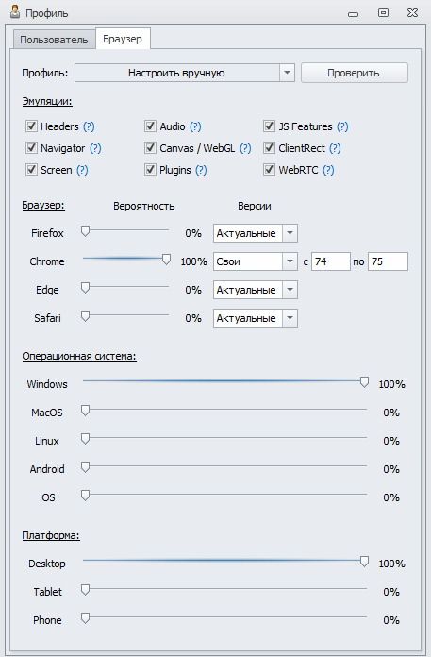
Task: Open the Navigator help (?) icon
Action: [x=95, y=148]
